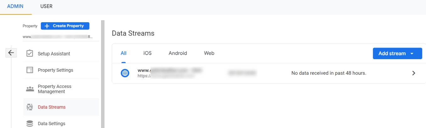Filter streams by the Android tab
Screen dimensions: 426x128
click(178, 53)
